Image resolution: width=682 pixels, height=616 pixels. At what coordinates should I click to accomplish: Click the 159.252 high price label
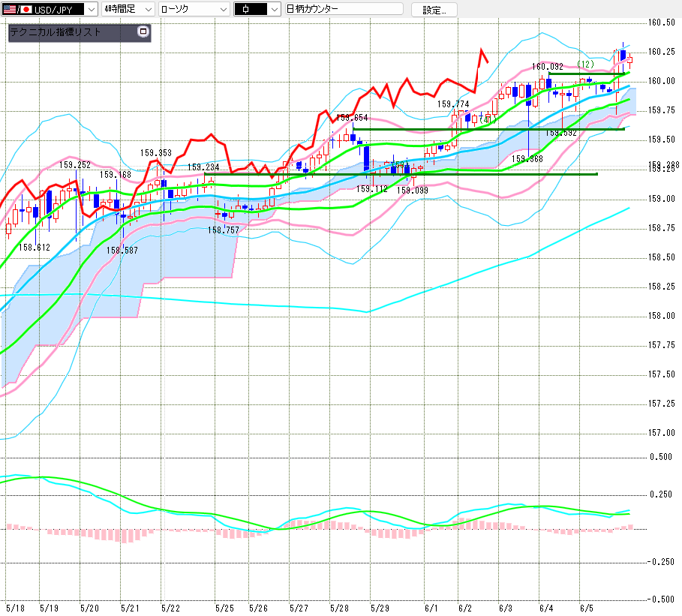[x=75, y=165]
